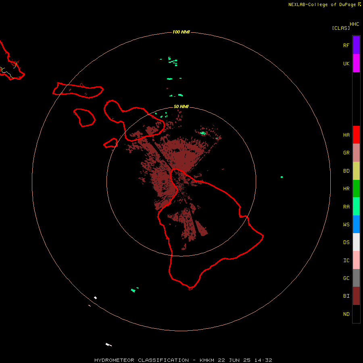Click the RF legend label
The height and width of the screenshot is (363, 363).
click(x=346, y=45)
